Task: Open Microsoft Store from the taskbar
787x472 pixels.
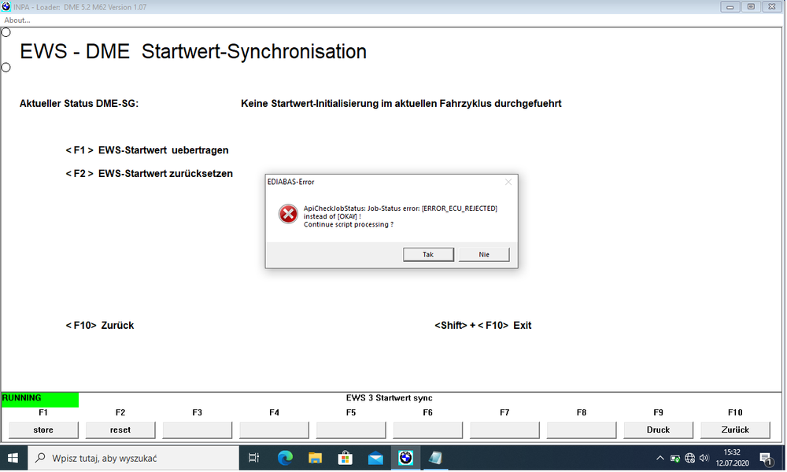Action: coord(345,458)
